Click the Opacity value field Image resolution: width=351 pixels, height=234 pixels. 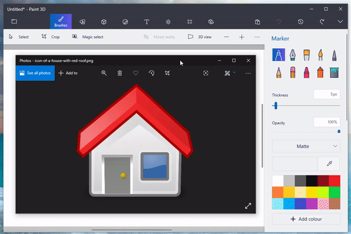(327, 122)
